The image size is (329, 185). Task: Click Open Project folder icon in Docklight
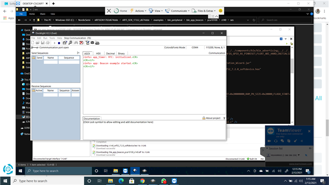tap(38, 43)
